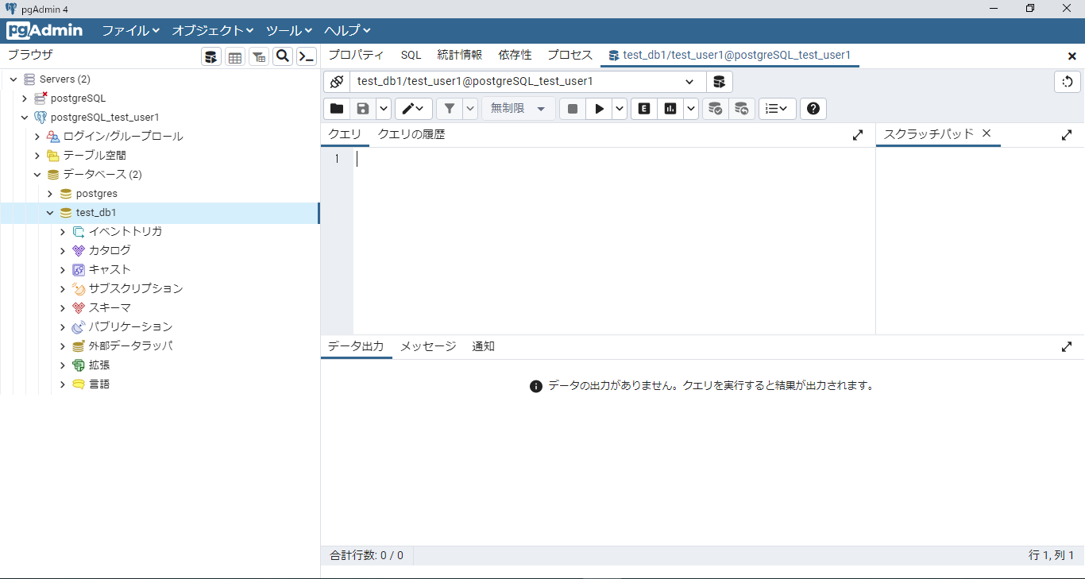The height and width of the screenshot is (579, 1085).
Task: Open the explain options dropdown arrow
Action: 691,109
